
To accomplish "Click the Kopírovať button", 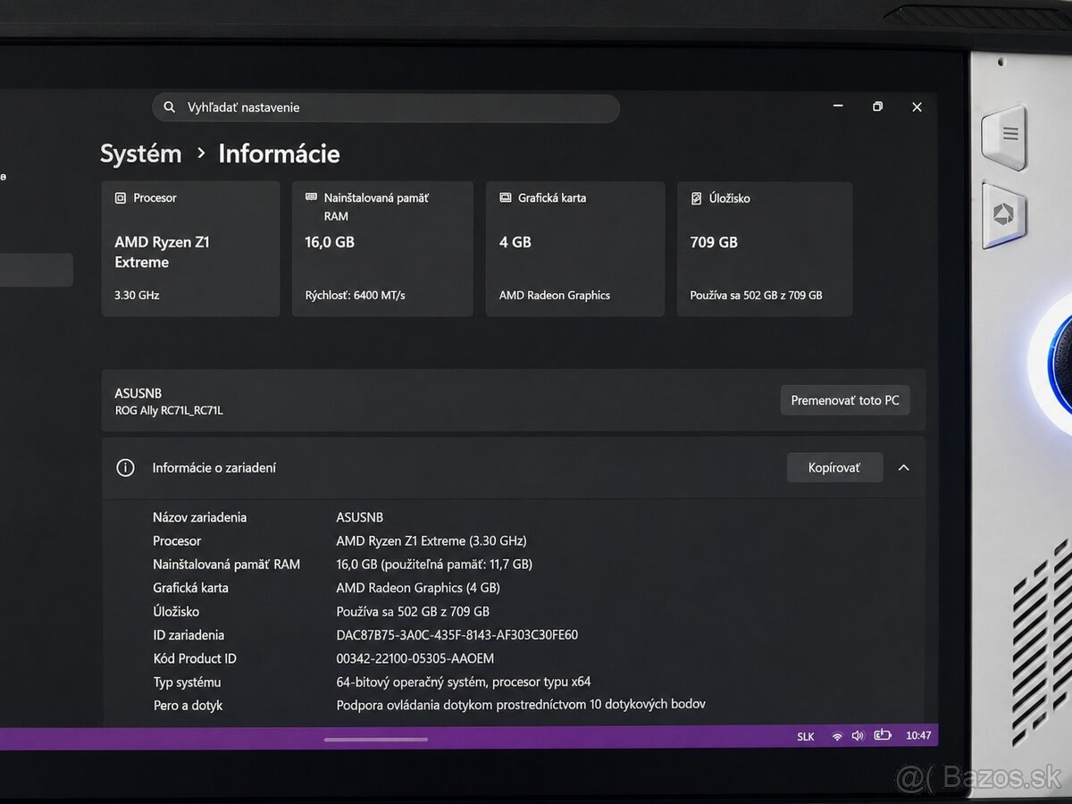I will (834, 467).
